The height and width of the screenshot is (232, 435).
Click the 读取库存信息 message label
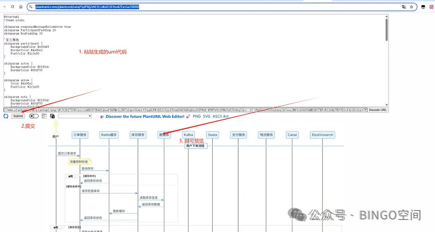pos(148,198)
